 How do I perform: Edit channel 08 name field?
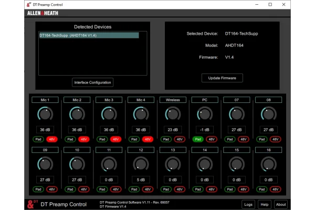click(x=269, y=100)
